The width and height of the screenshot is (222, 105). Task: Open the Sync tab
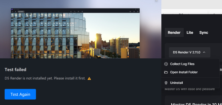click(x=204, y=33)
